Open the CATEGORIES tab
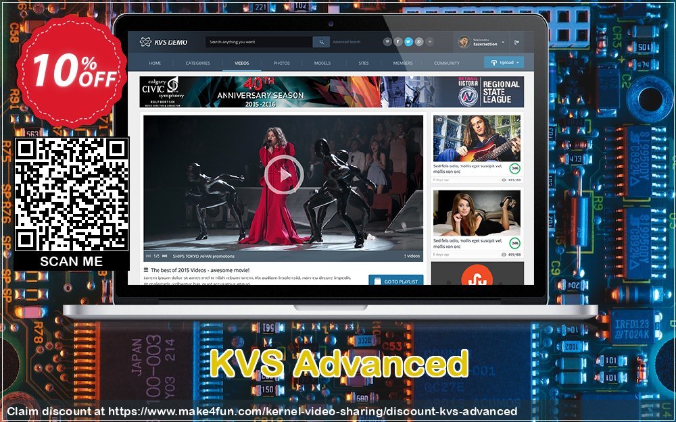 click(198, 63)
